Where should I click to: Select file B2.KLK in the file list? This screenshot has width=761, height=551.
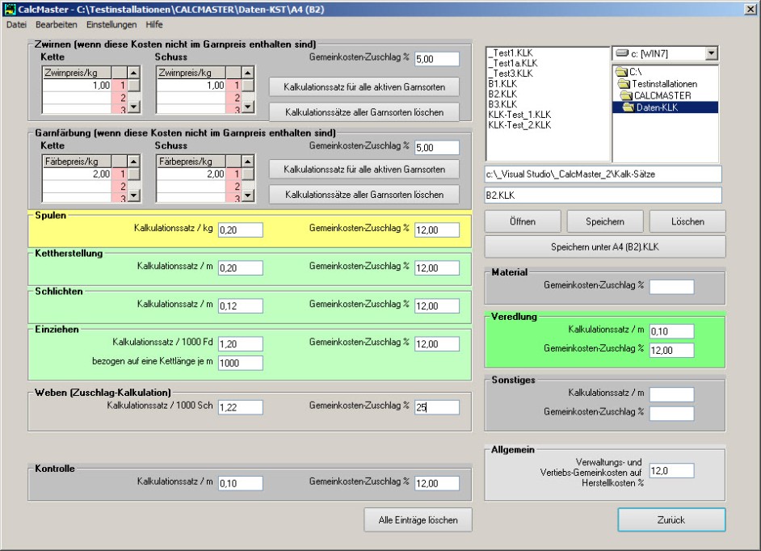click(x=502, y=95)
